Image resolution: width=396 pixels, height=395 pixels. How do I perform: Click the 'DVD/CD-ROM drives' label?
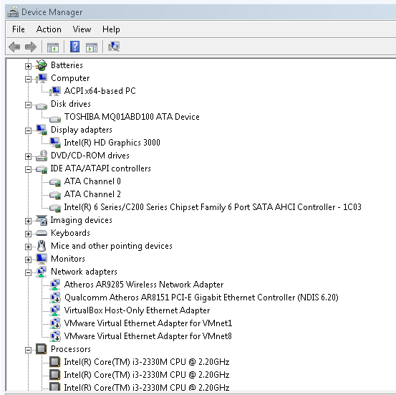click(x=90, y=156)
